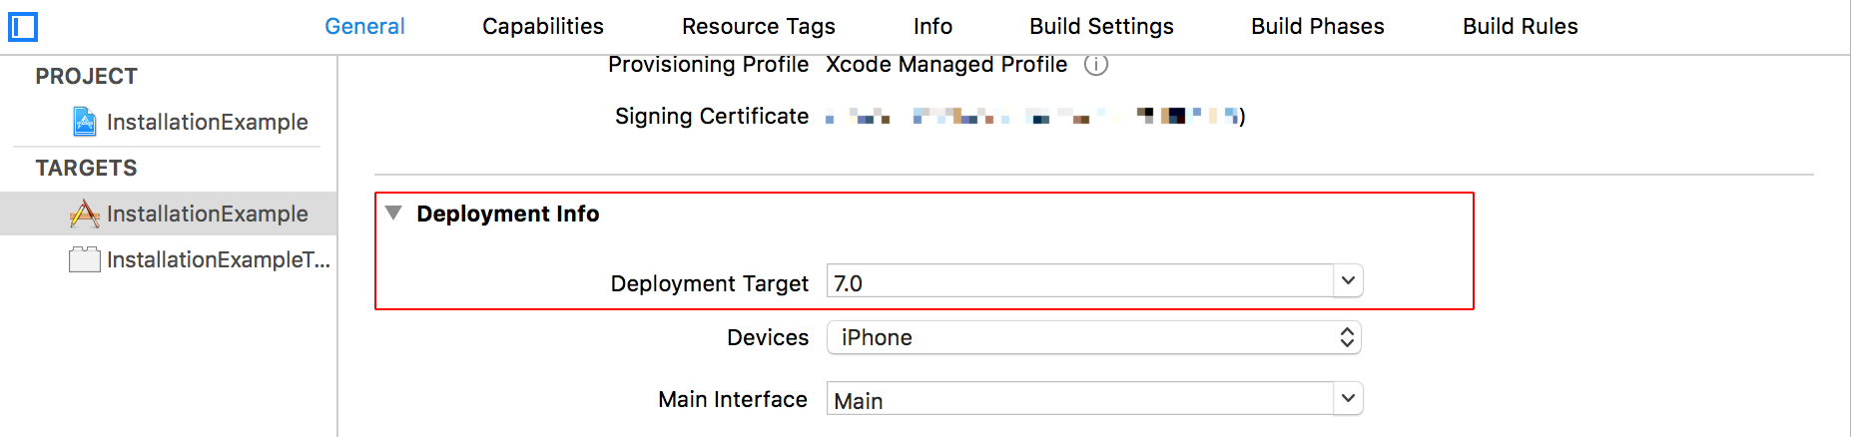Go to the Build Settings tab
The height and width of the screenshot is (437, 1851).
coord(1101,26)
